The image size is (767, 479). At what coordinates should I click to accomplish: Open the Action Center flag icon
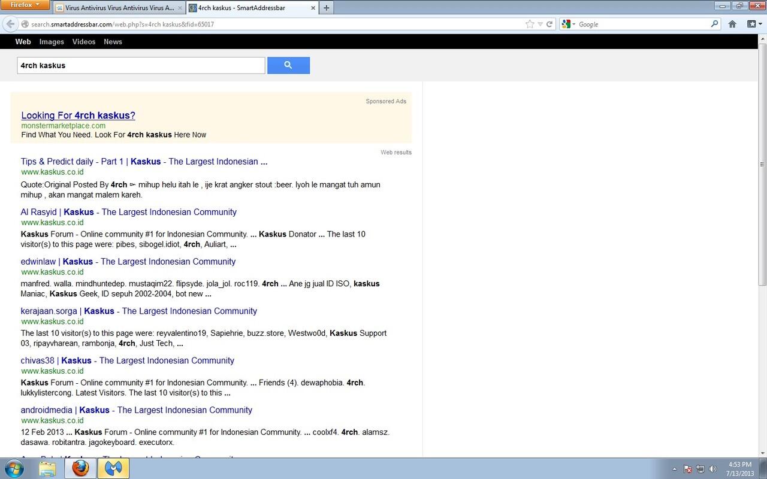tap(688, 469)
